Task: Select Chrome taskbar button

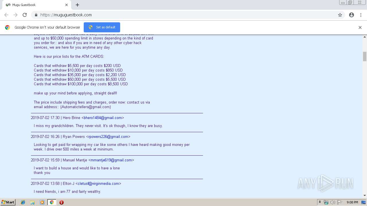Action: click(x=52, y=202)
